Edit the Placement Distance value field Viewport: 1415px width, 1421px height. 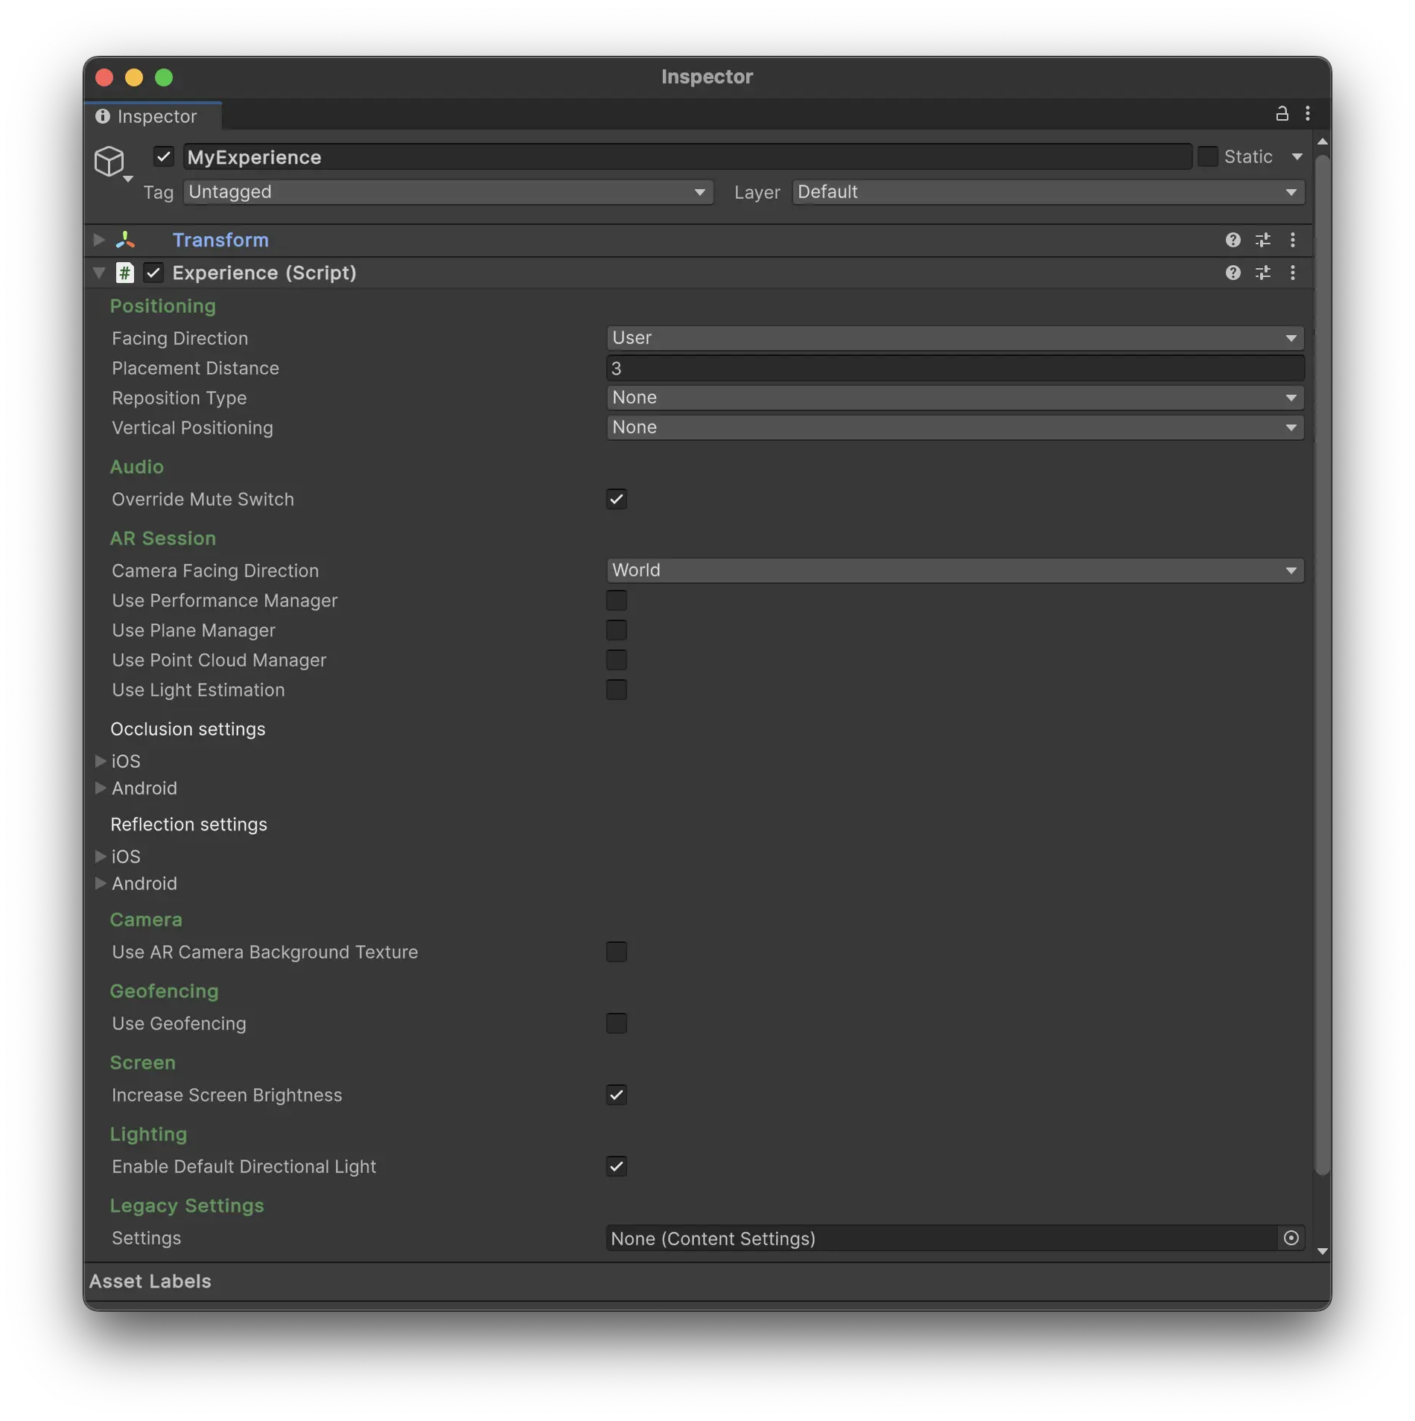pos(955,367)
